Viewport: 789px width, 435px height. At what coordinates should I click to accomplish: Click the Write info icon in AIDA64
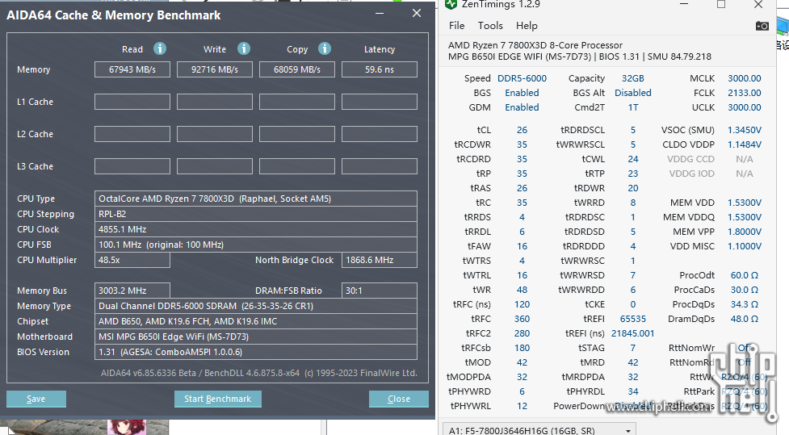coord(244,48)
